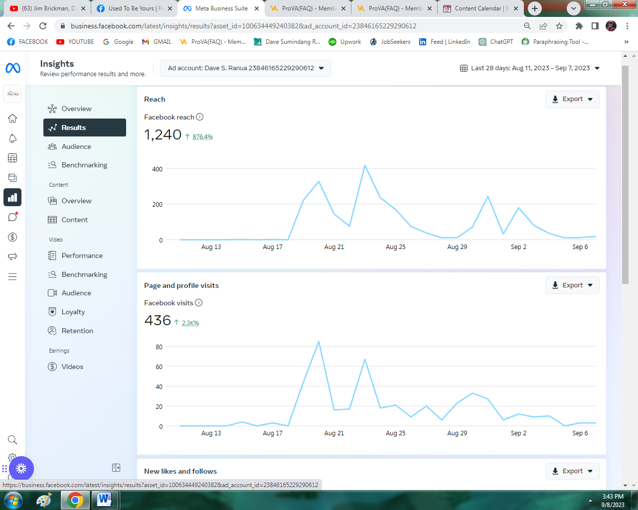
Task: Open Export dropdown in Reach card
Action: point(573,99)
